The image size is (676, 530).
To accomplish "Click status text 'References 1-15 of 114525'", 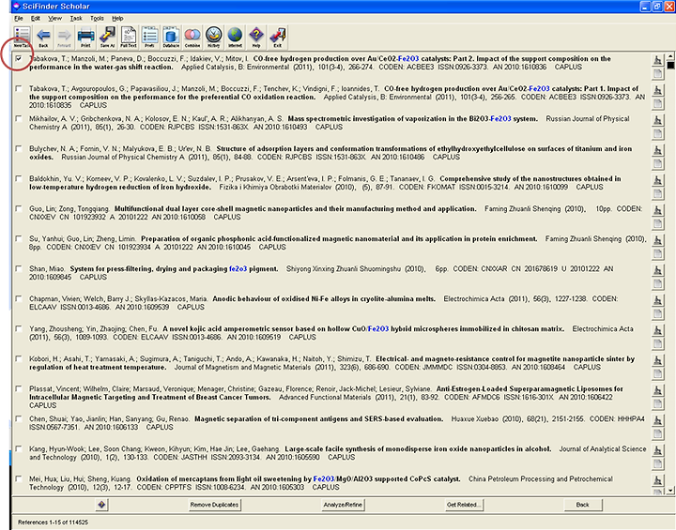I will [53, 522].
